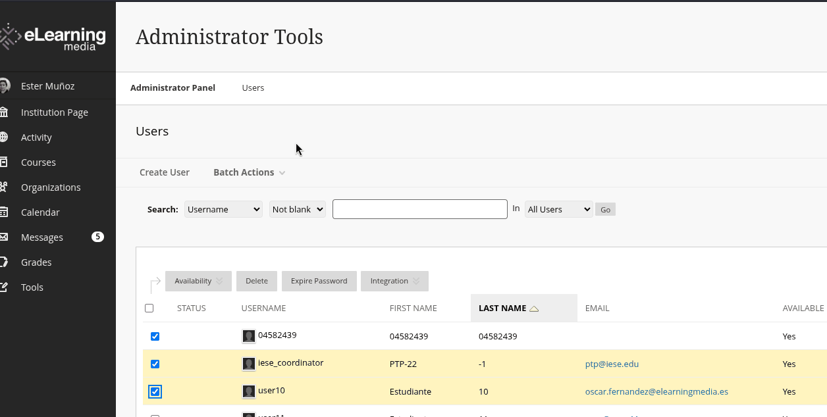Open the Administrator Panel breadcrumb
The height and width of the screenshot is (417, 827).
point(173,87)
